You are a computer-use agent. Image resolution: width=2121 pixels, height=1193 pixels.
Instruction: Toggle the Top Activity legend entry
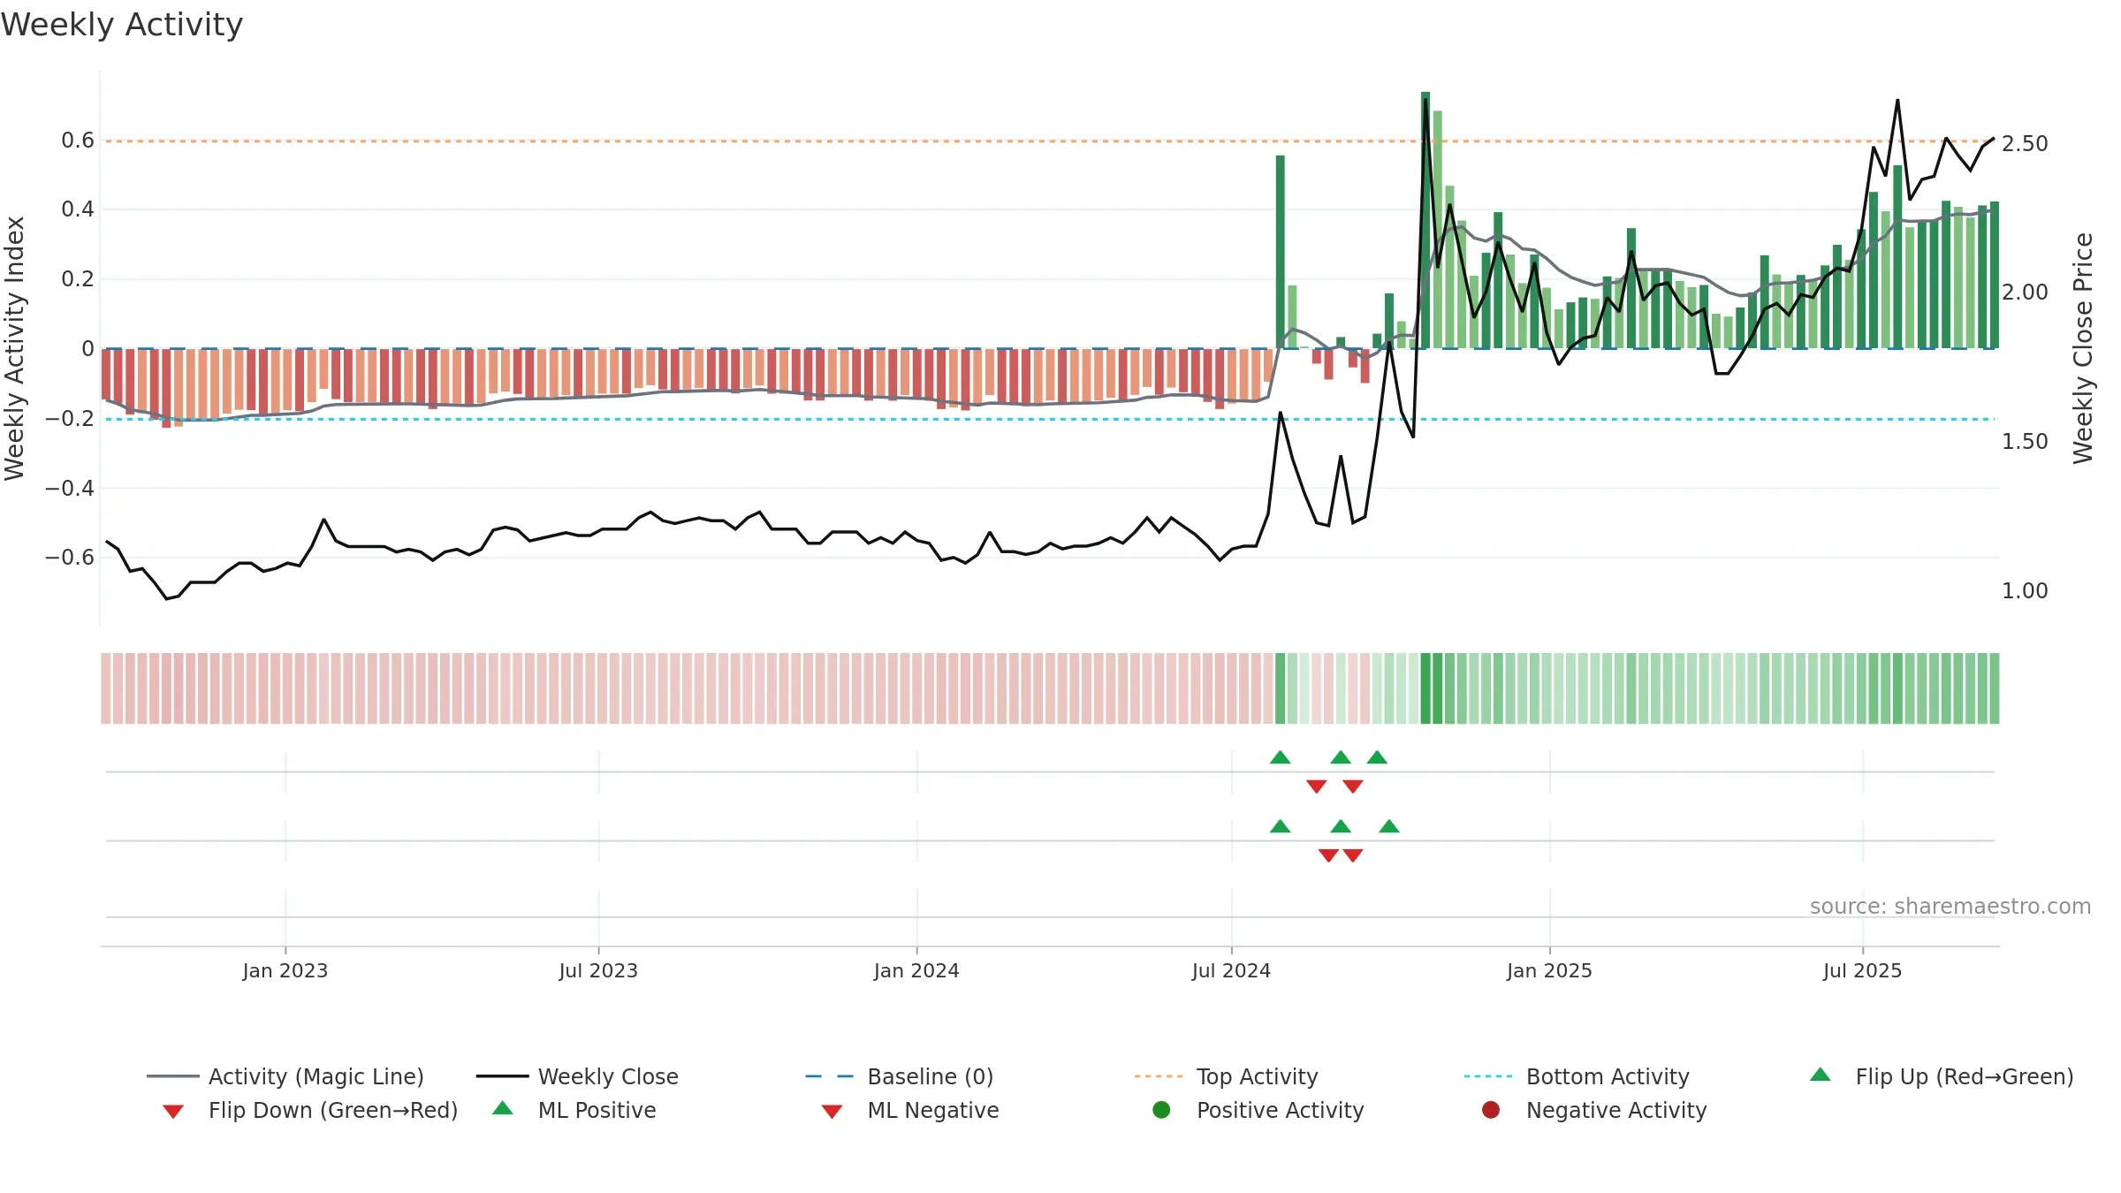point(1227,1076)
